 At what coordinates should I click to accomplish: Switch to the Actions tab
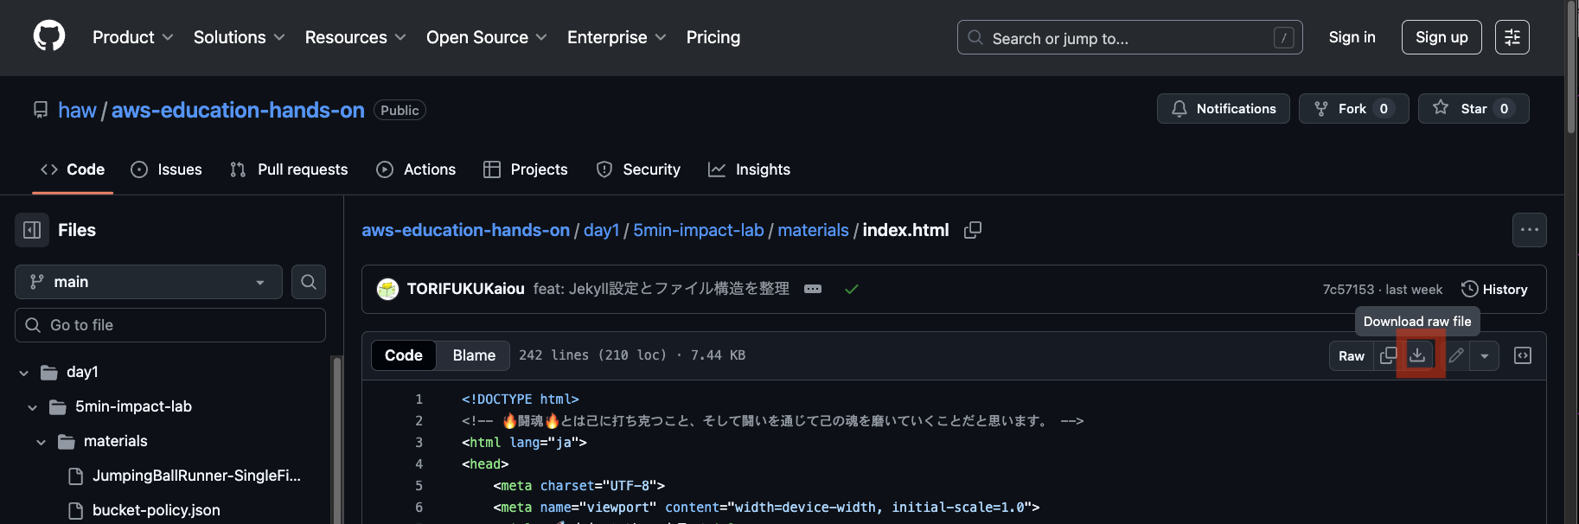(416, 169)
